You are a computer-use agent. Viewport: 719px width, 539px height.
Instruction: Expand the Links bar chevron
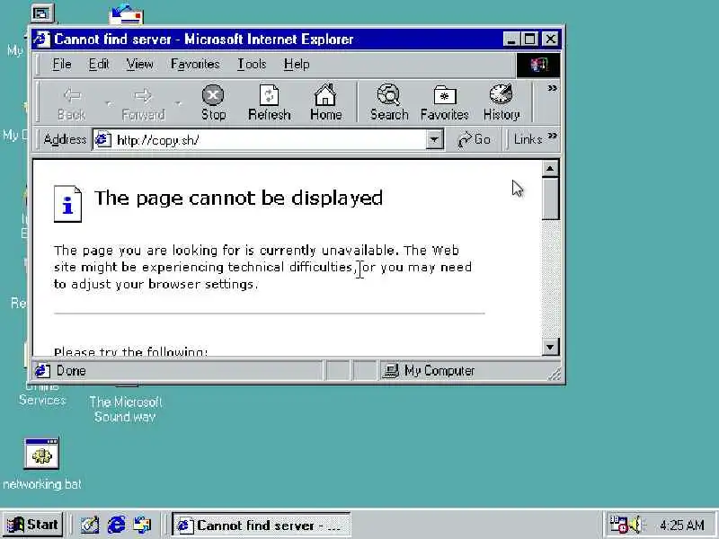pyautogui.click(x=552, y=136)
